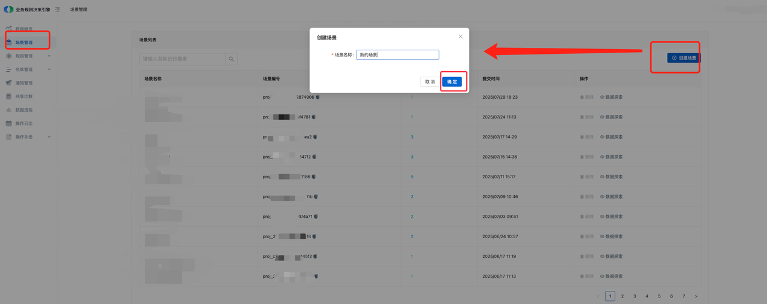Image resolution: width=767 pixels, height=304 pixels.
Task: Click the 取消 button in the dialog
Action: [430, 81]
